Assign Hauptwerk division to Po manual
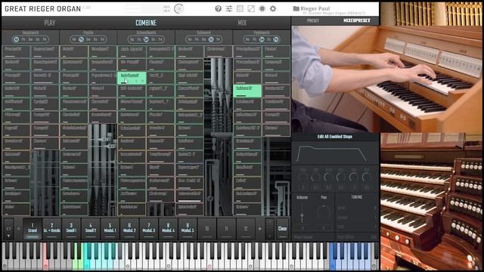This screenshot has width=484, height=272. [x=23, y=39]
